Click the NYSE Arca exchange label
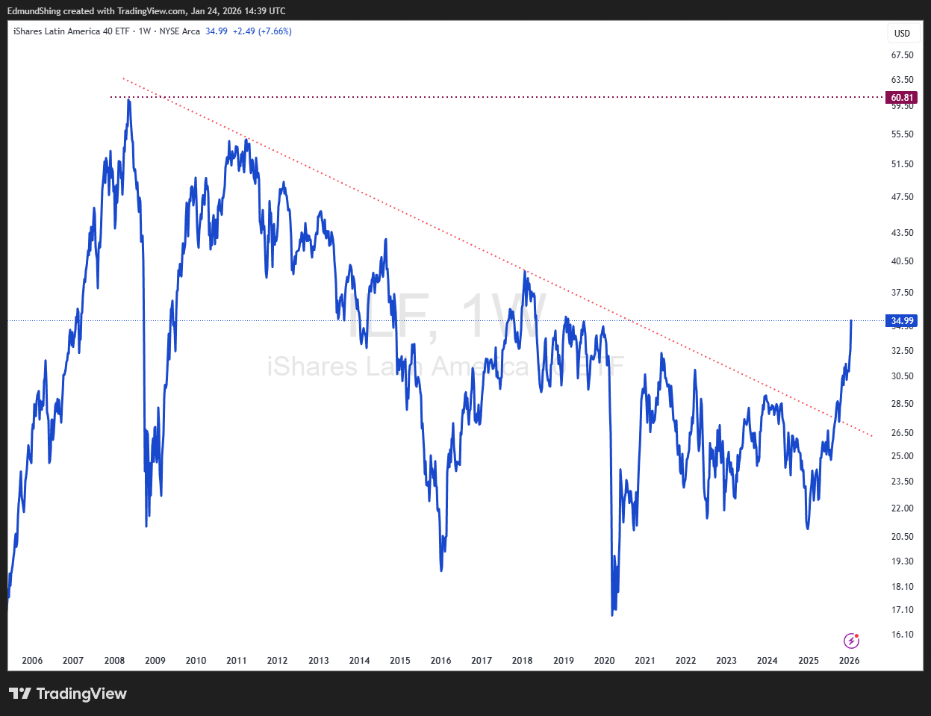The height and width of the screenshot is (716, 931). click(180, 31)
